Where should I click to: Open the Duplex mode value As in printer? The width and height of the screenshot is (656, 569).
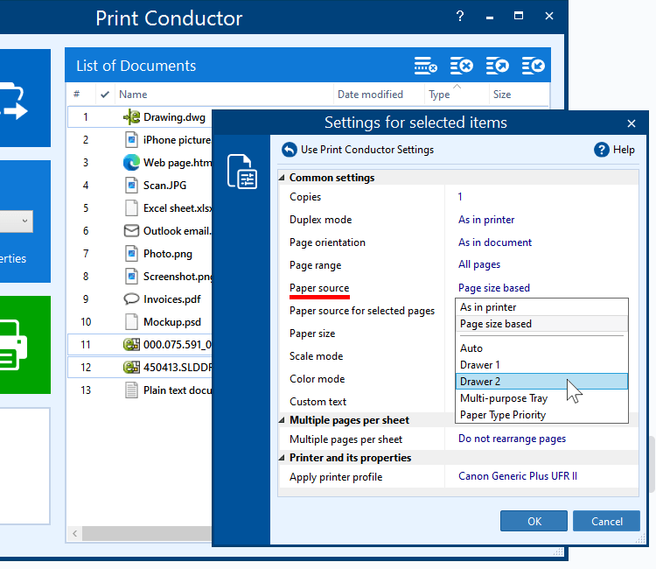486,220
